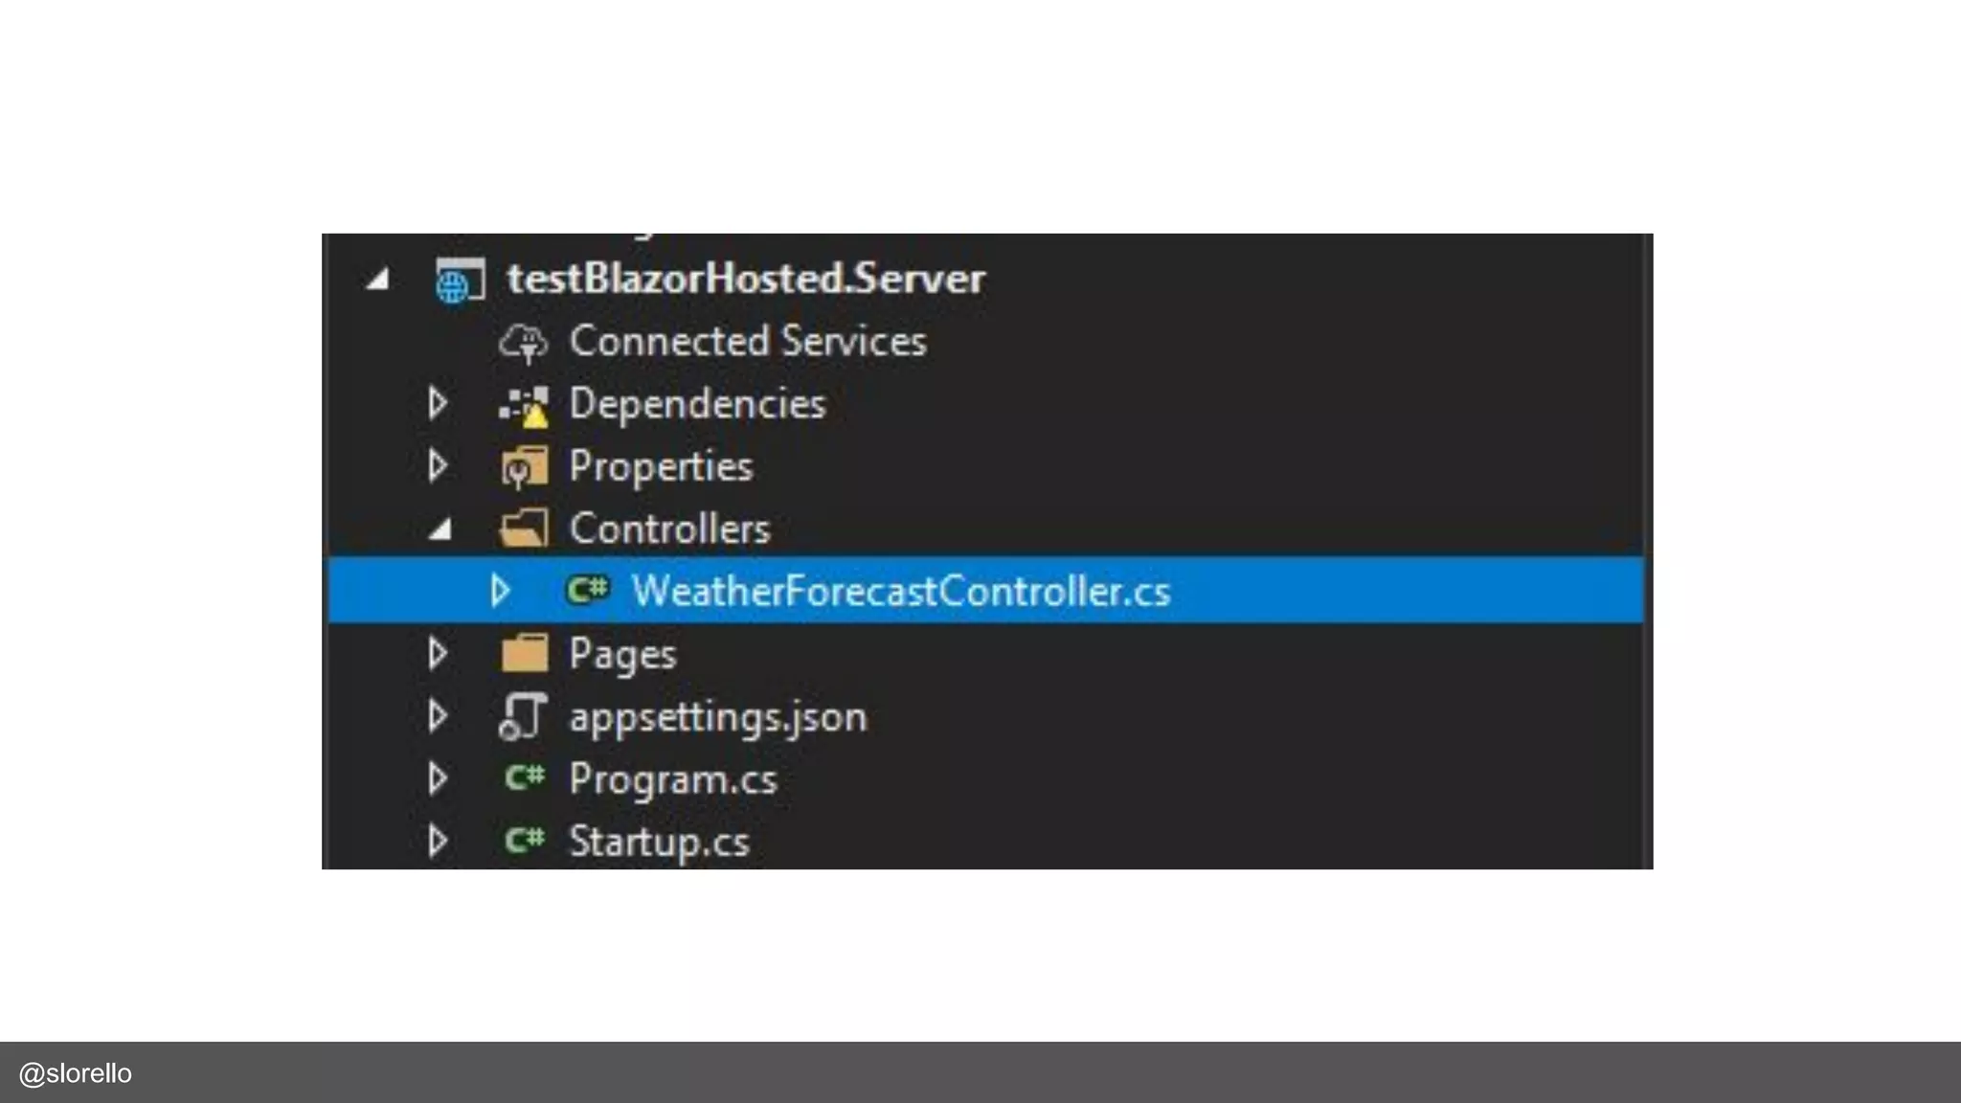This screenshot has height=1103, width=1961.
Task: Click the C# icon beside WeatherForecastController.cs
Action: pyautogui.click(x=587, y=590)
